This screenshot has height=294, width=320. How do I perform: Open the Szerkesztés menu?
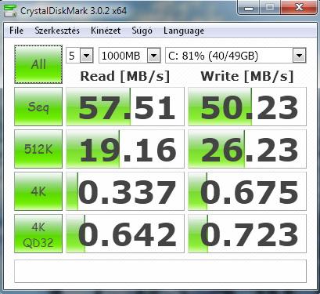(57, 31)
